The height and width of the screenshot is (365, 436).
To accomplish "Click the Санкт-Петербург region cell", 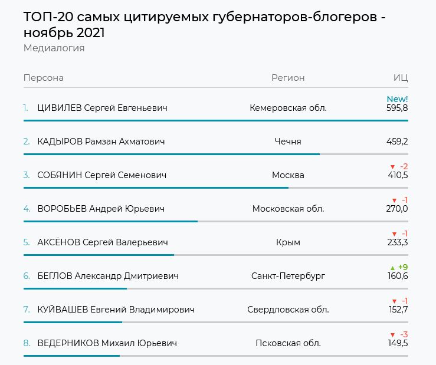I will [288, 276].
